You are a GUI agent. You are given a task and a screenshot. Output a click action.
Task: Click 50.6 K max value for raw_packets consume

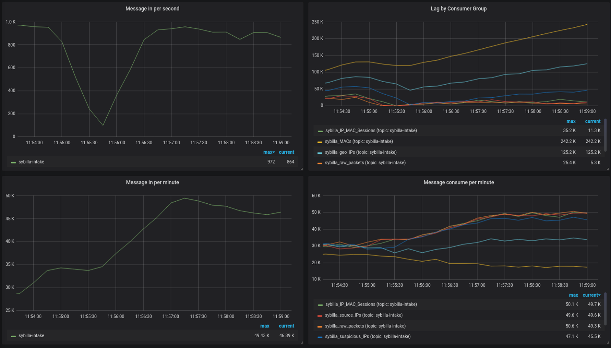[572, 326]
